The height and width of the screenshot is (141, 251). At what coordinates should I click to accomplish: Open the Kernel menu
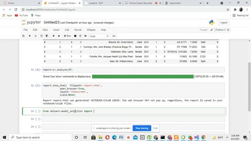[x=78, y=30]
